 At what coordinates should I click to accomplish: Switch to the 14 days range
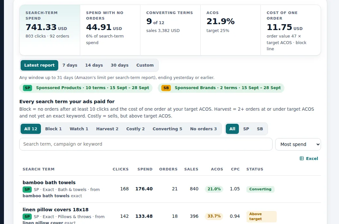click(x=94, y=65)
